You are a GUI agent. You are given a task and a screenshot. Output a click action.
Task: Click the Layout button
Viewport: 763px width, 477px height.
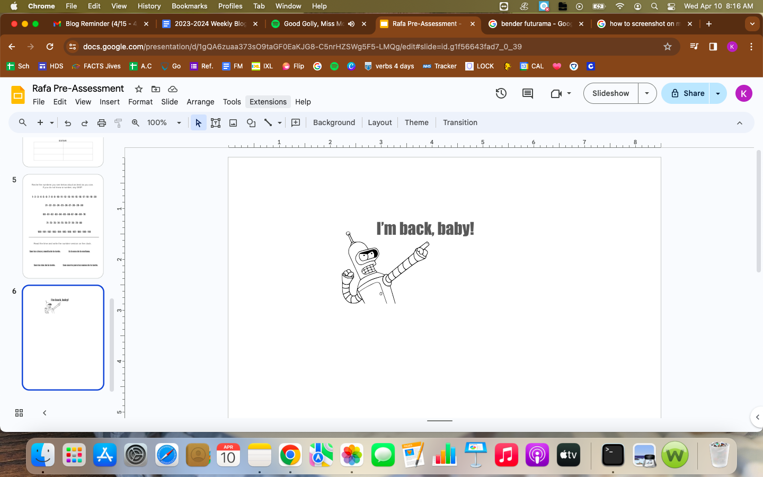tap(380, 122)
